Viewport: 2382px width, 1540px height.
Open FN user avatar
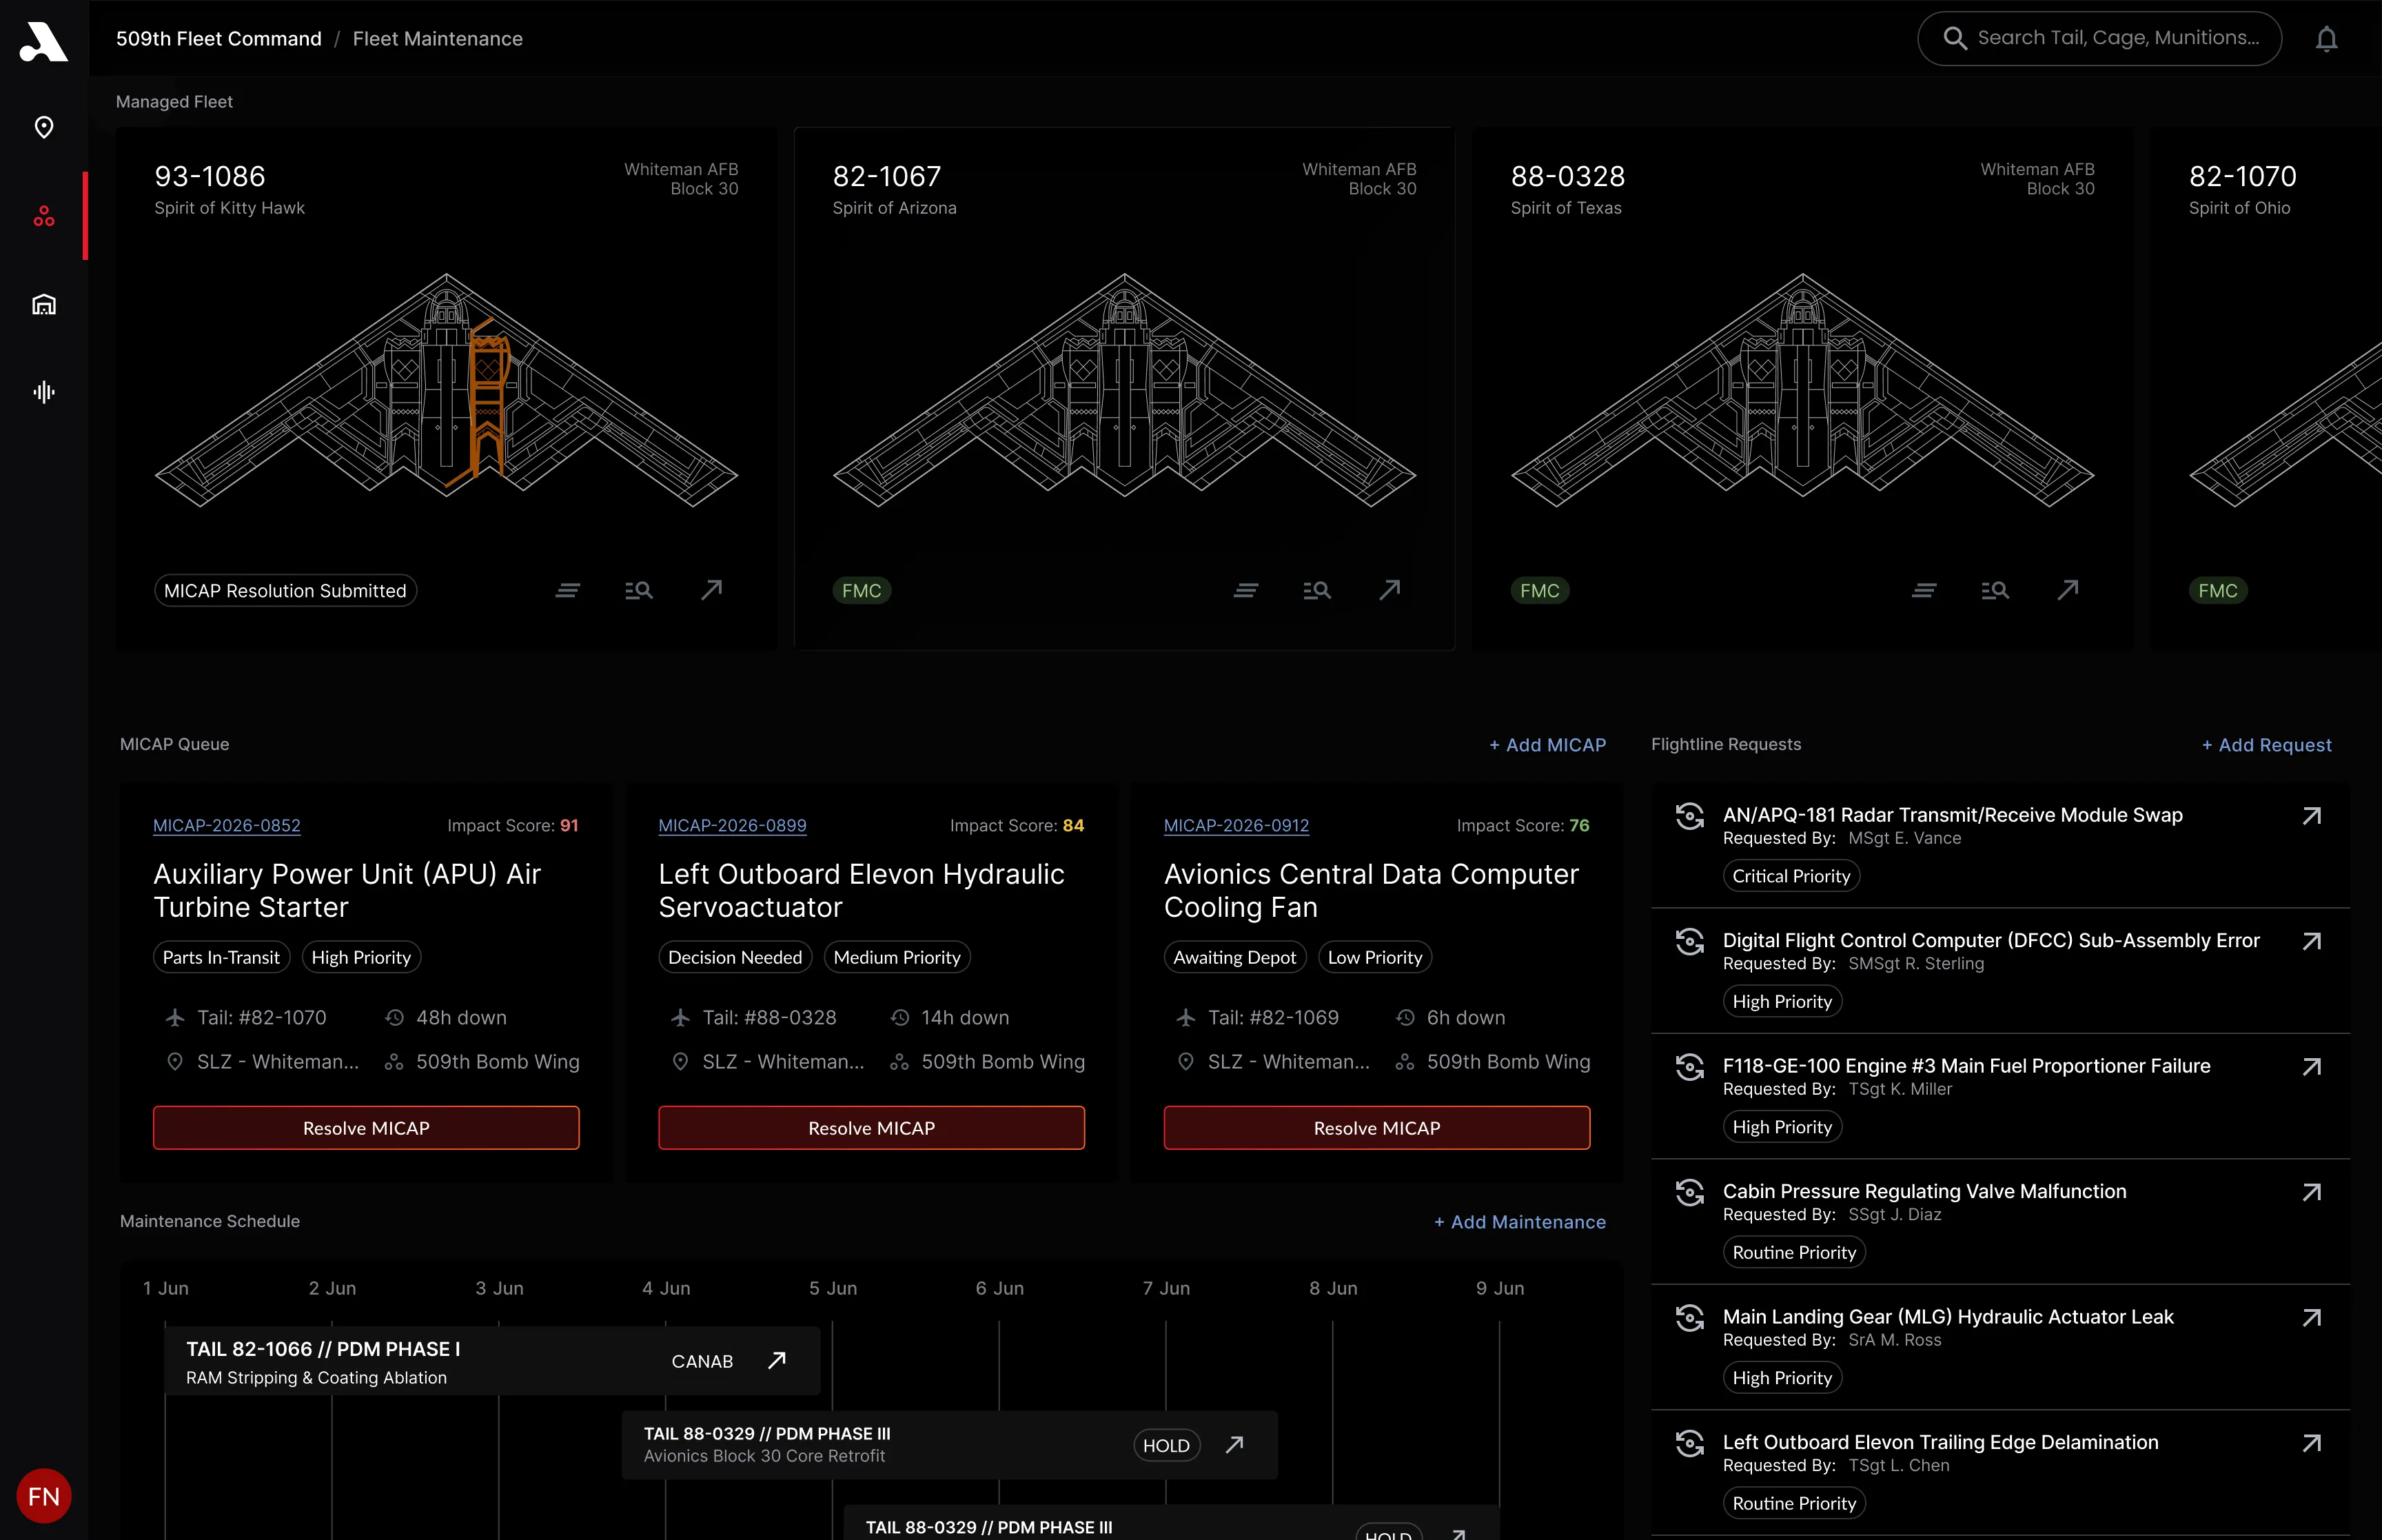point(44,1496)
